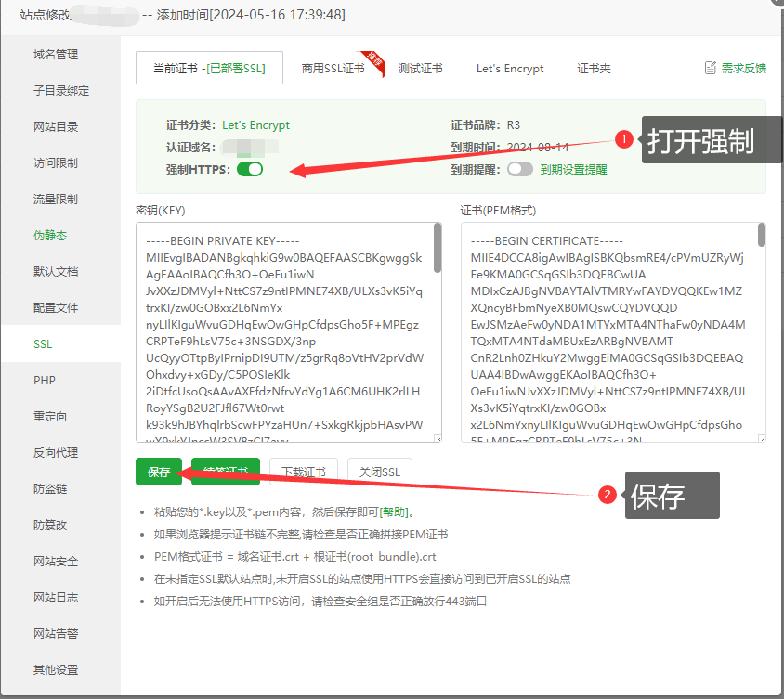Toggle the 强制HTTPS switch
Screen dimensions: 784x699
point(250,169)
